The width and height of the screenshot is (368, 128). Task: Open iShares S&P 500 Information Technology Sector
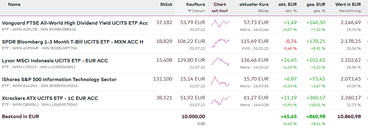click(59, 80)
